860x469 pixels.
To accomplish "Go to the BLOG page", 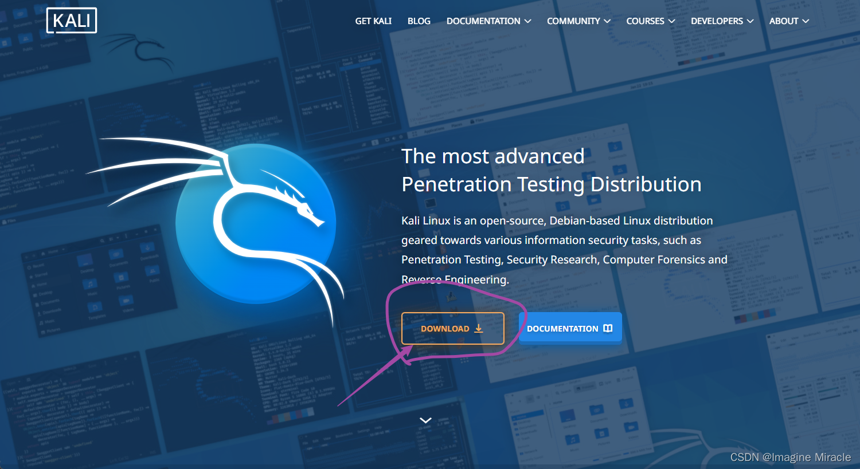I will tap(419, 21).
